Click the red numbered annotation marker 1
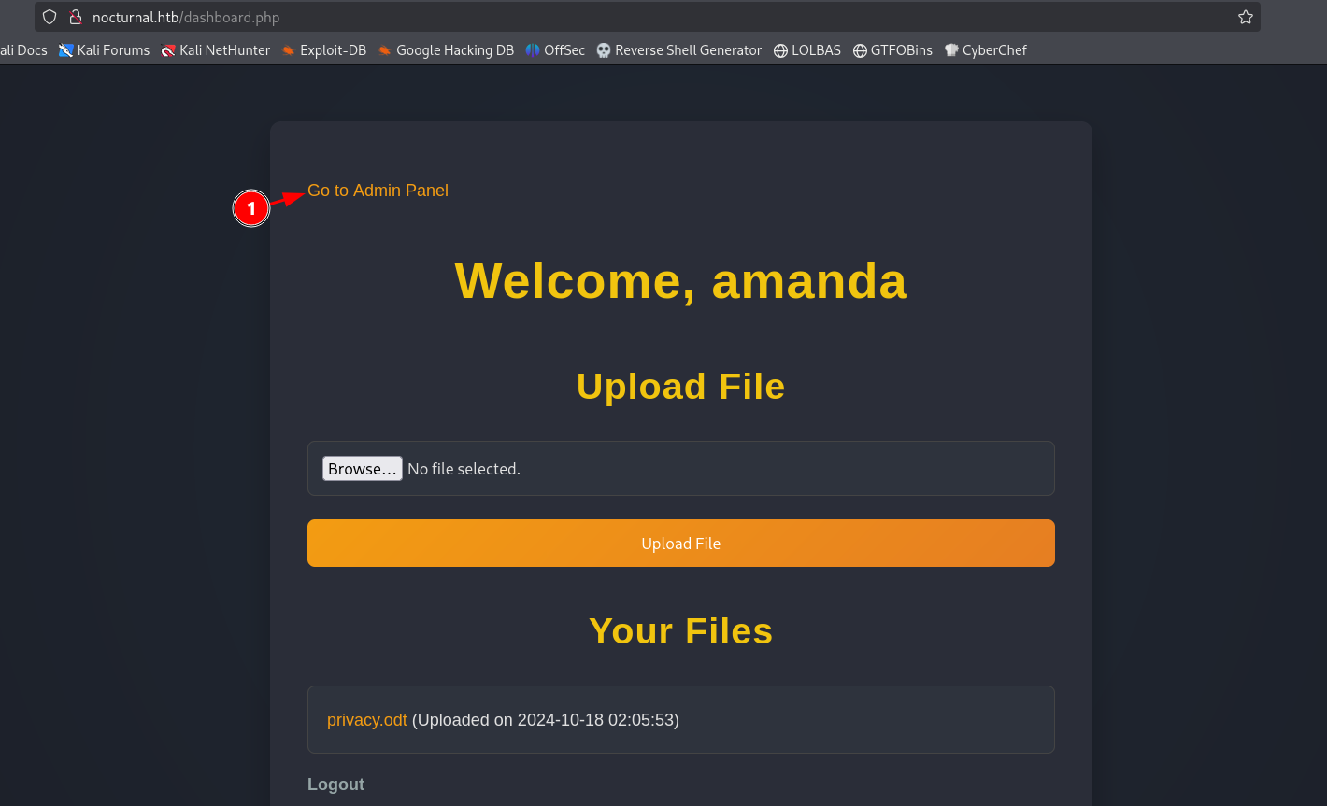Screen dimensions: 1327x806 250,208
